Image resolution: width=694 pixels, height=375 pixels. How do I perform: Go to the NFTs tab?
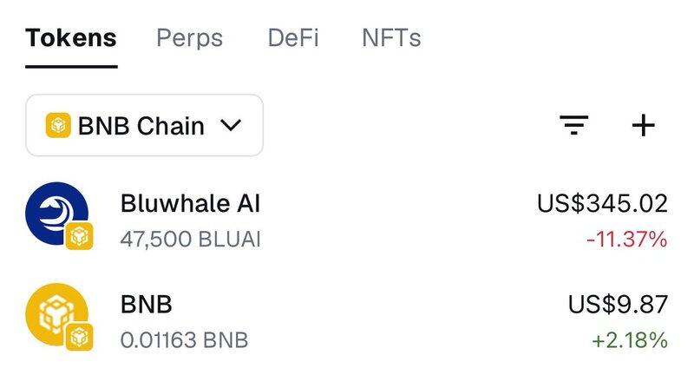pyautogui.click(x=391, y=38)
